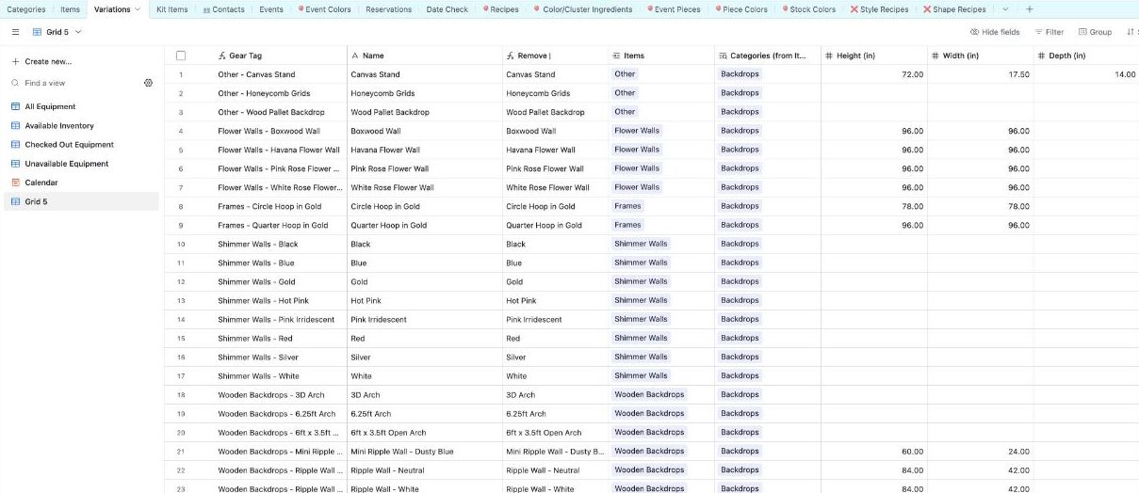The image size is (1139, 493).
Task: Click the Backdrops tag in Canvas Stand row
Action: 740,74
